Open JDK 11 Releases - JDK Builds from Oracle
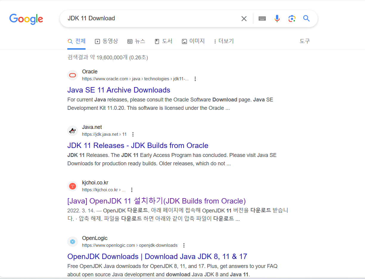 click(138, 145)
